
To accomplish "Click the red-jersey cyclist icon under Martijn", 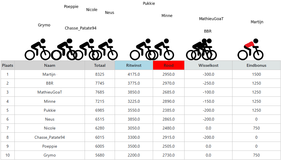I will 250,49.
